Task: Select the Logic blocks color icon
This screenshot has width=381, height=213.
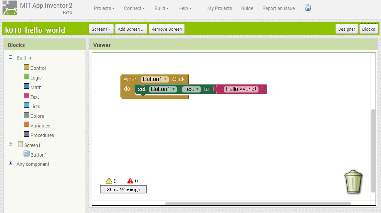Action: [27, 76]
